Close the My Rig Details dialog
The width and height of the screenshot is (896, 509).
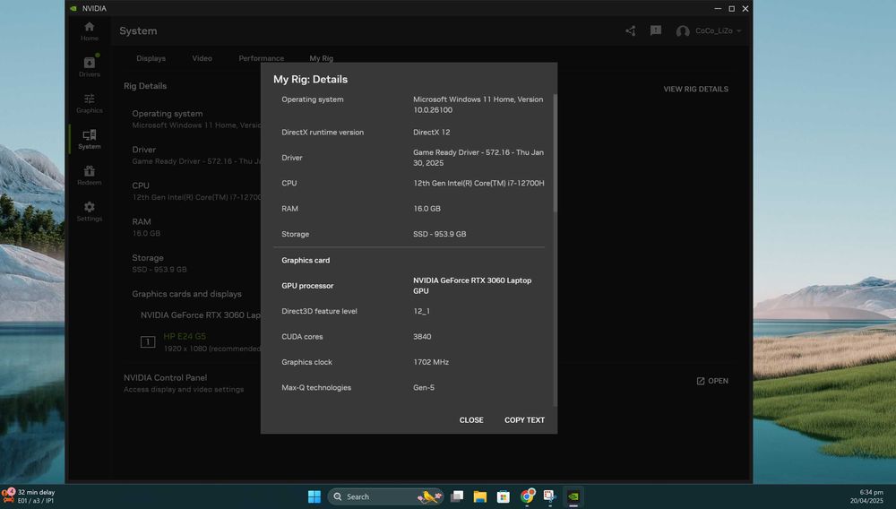click(471, 420)
